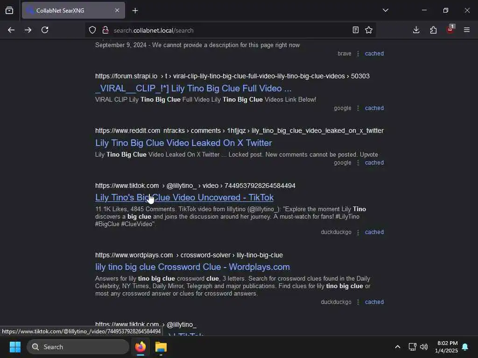The height and width of the screenshot is (358, 478).
Task: Open notifications bell in taskbar
Action: 465,347
